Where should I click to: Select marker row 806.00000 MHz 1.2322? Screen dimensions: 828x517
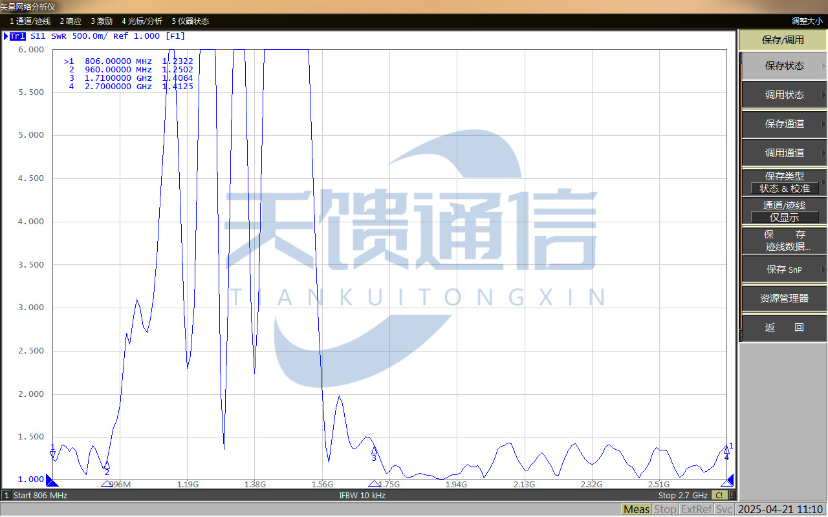128,61
